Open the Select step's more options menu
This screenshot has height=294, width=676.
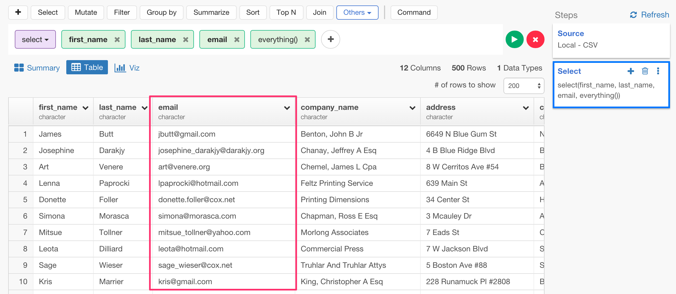[658, 71]
